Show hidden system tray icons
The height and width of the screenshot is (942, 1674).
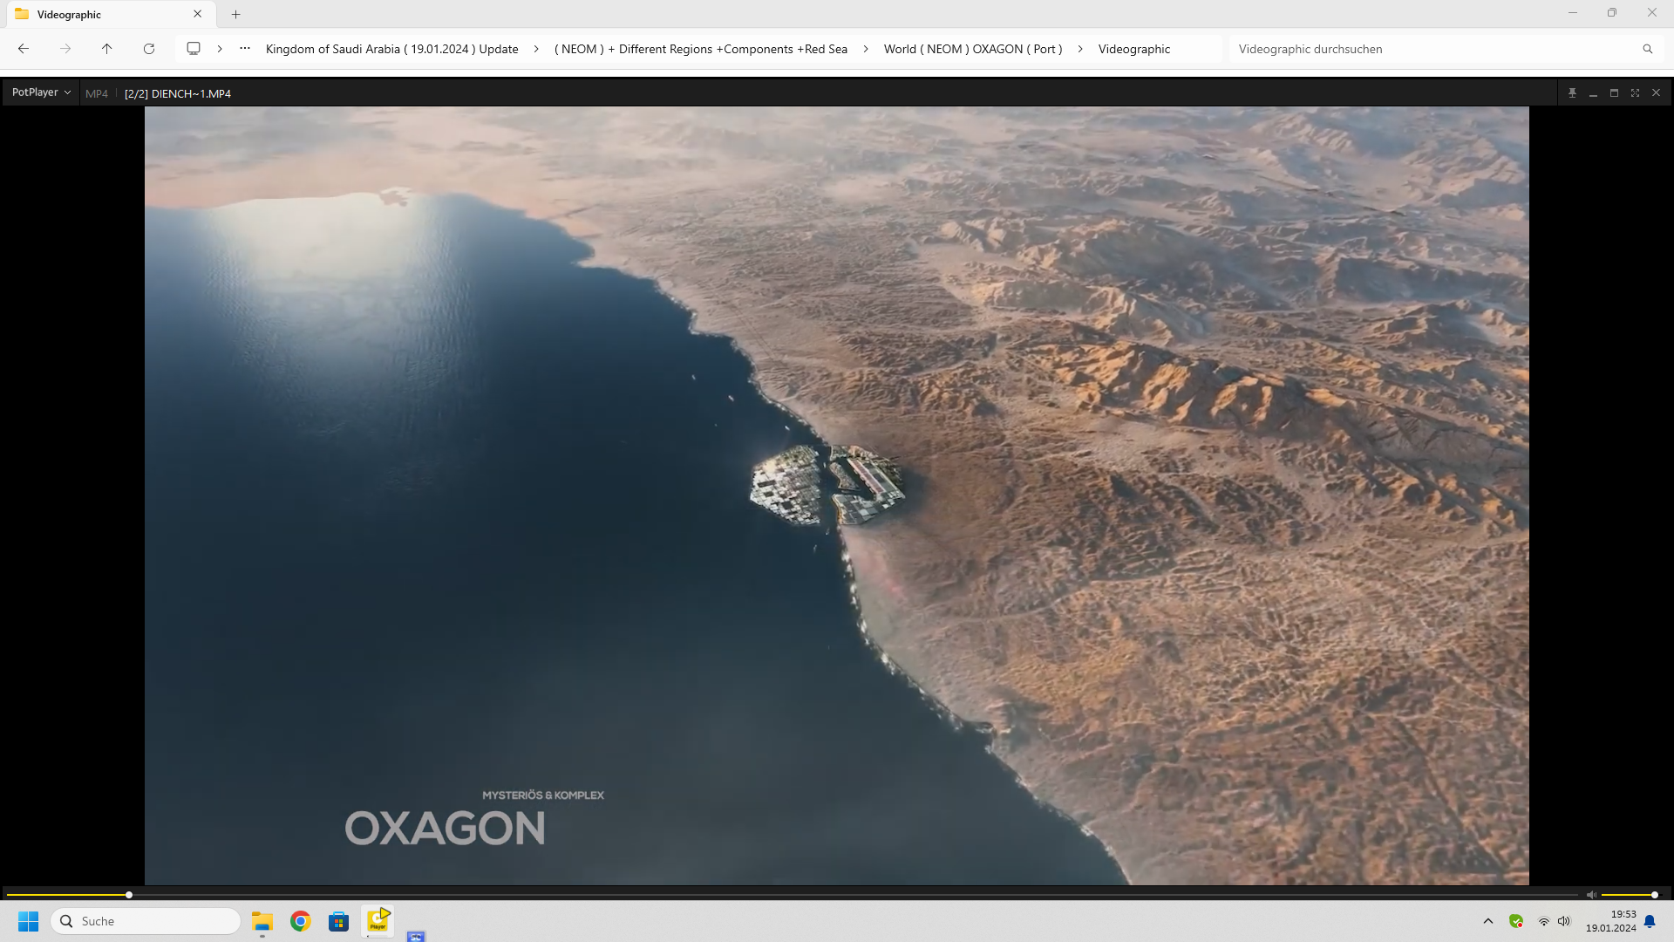[1488, 921]
